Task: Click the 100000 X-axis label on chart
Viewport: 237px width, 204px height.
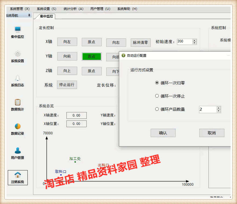Action: coord(188,184)
